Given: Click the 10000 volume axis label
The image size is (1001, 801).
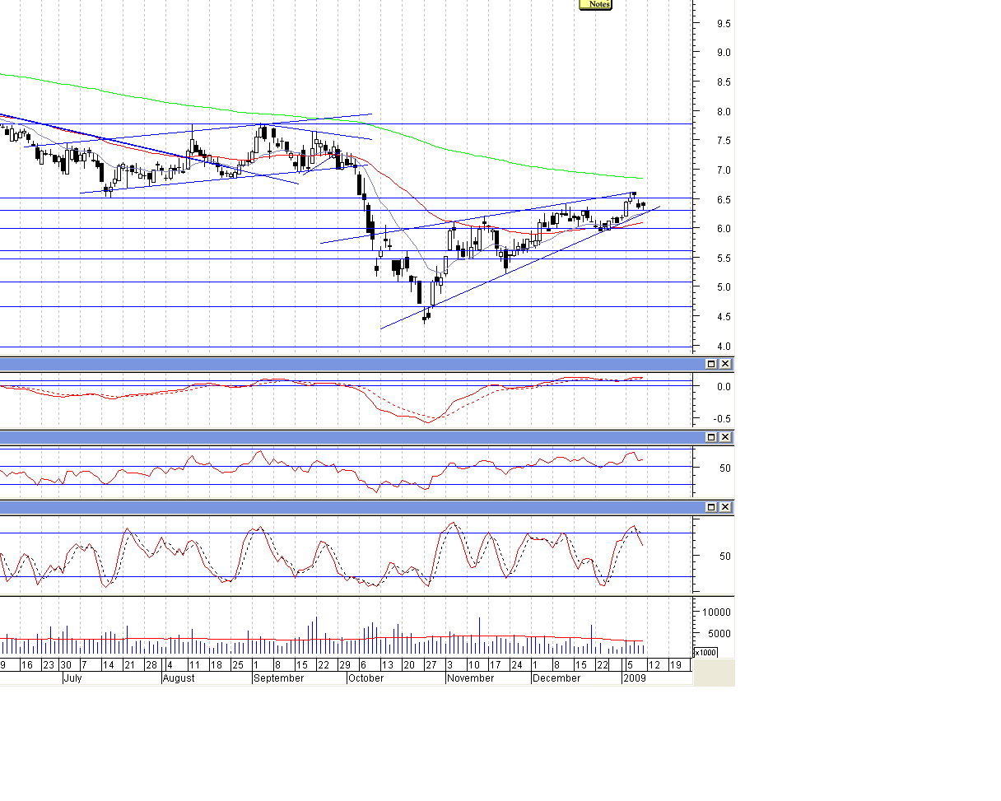Looking at the screenshot, I should [x=715, y=612].
